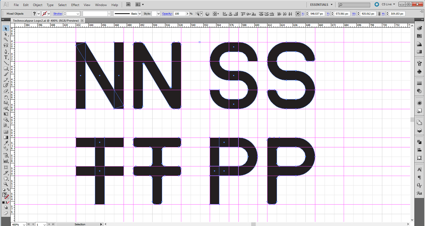The image size is (425, 226).
Task: Open the Swatches panel icon
Action: (x=419, y=36)
